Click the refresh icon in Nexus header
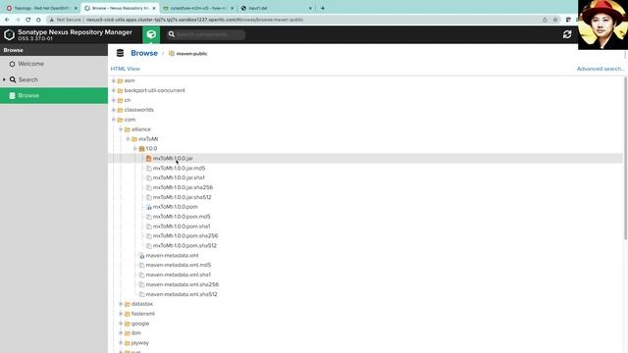This screenshot has width=628, height=353. (567, 35)
